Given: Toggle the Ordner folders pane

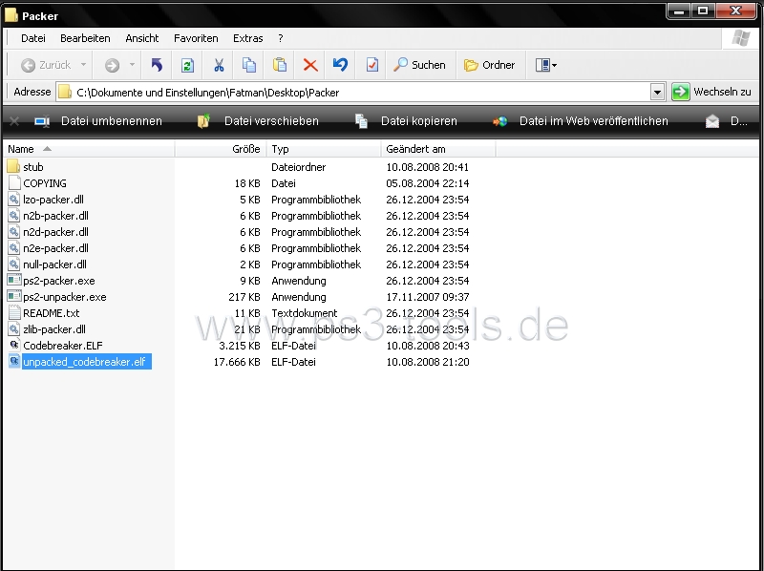Looking at the screenshot, I should tap(489, 65).
